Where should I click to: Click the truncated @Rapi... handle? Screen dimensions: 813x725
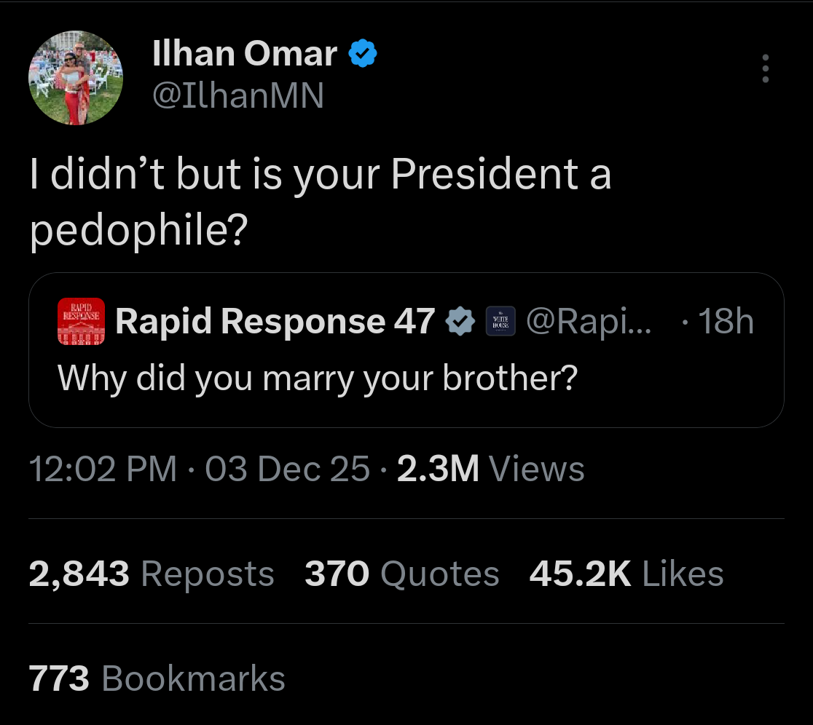(589, 322)
